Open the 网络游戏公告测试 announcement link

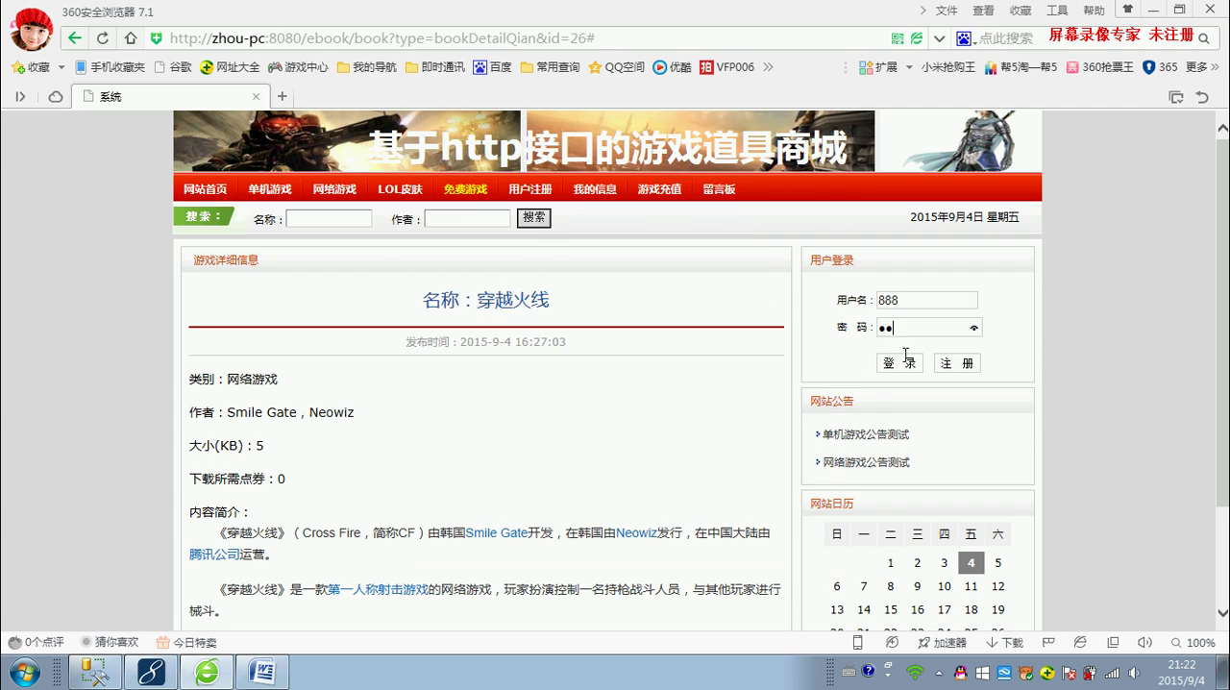click(866, 462)
